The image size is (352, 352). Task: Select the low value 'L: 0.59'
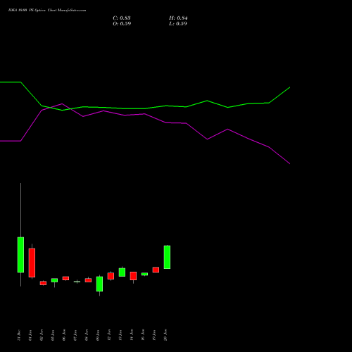click(178, 24)
